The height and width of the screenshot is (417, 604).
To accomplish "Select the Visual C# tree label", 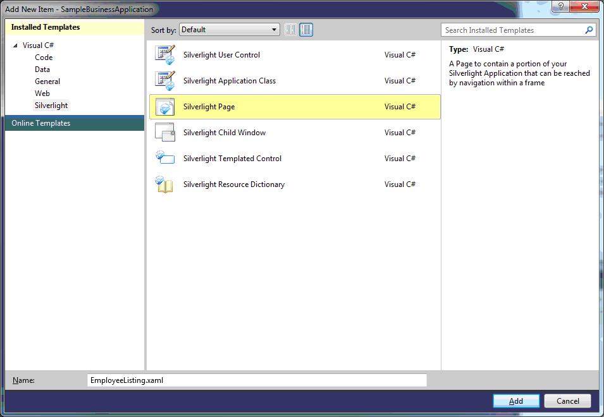I will click(38, 45).
